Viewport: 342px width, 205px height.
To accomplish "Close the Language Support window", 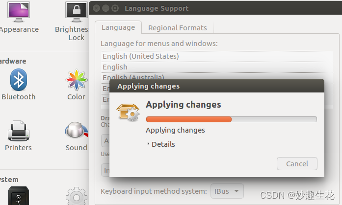I will 97,8.
